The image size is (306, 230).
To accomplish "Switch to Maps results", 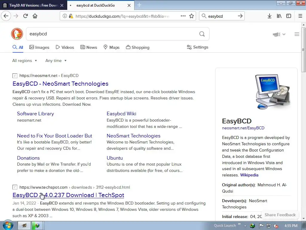I will 111,47.
